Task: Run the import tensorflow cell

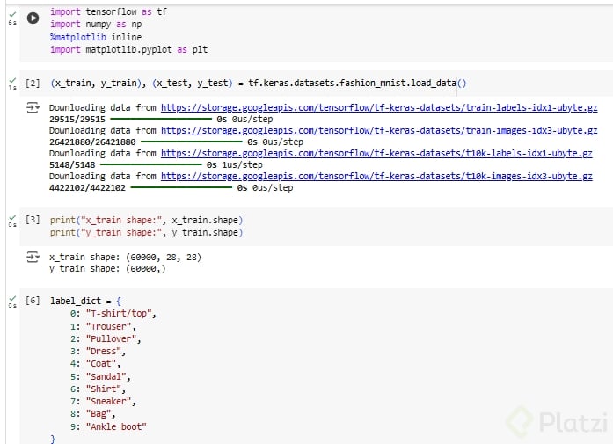Action: 33,18
